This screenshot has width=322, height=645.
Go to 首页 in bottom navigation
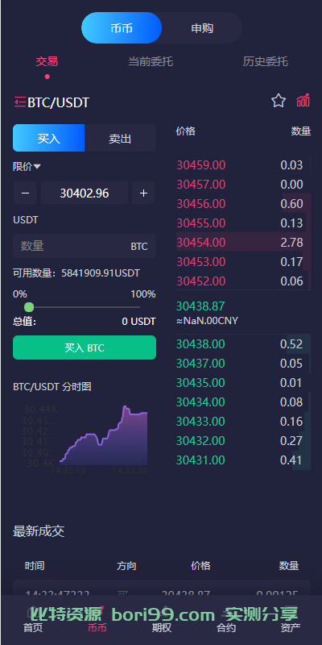pyautogui.click(x=33, y=627)
